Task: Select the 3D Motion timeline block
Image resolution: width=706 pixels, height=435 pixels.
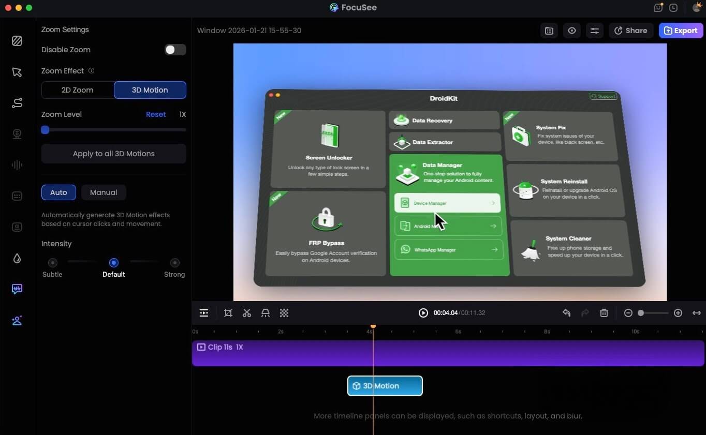Action: (385, 386)
